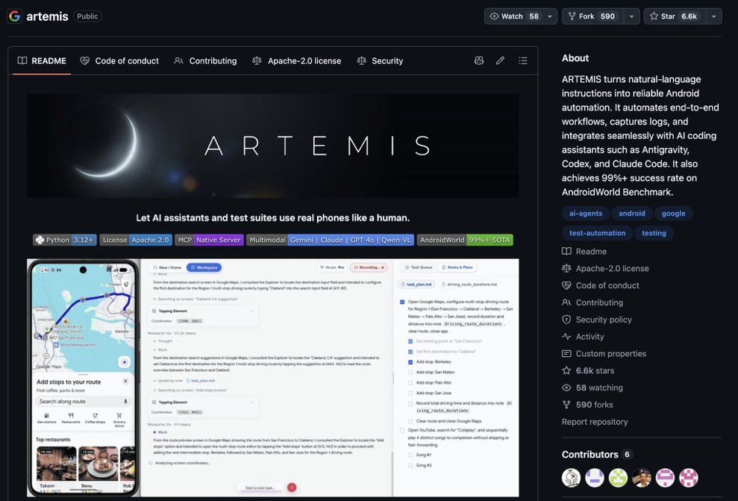Click the contributor avatar with a photo
Image resolution: width=738 pixels, height=501 pixels.
642,477
